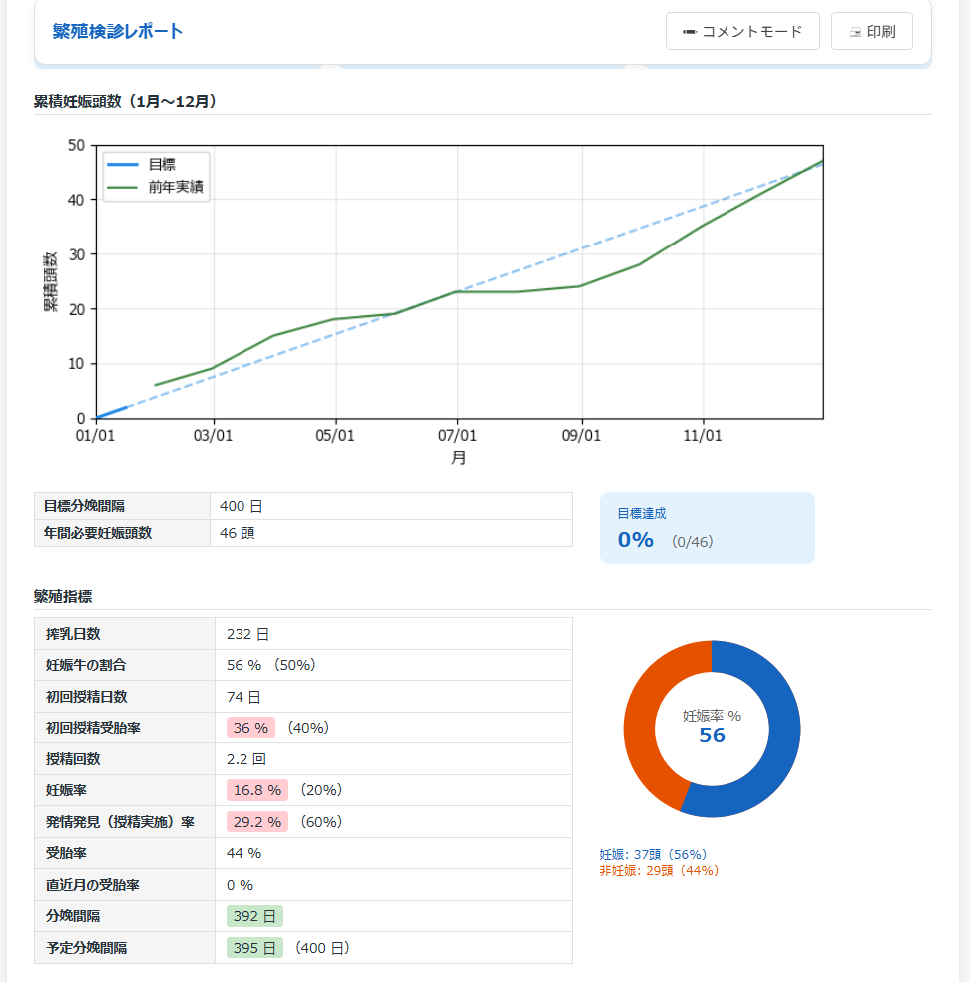Click the 初回授精日数 row label
This screenshot has width=970, height=982.
87,697
